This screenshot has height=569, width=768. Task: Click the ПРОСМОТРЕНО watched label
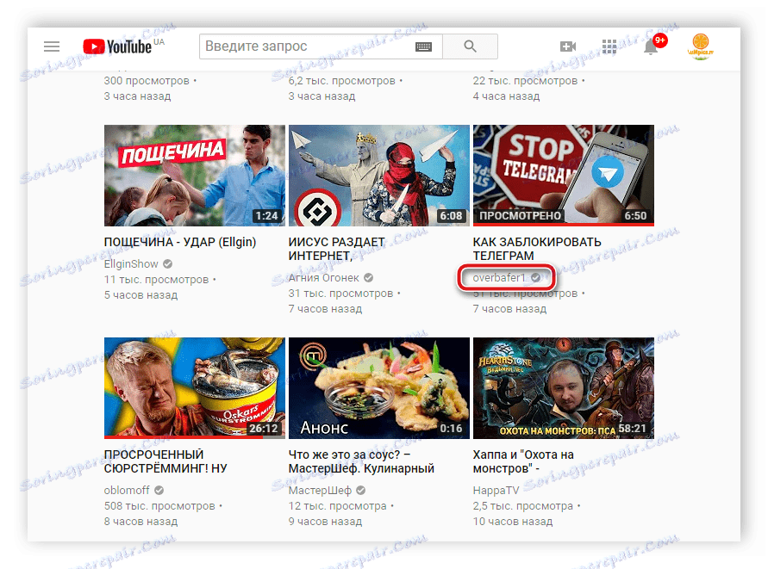tap(520, 216)
